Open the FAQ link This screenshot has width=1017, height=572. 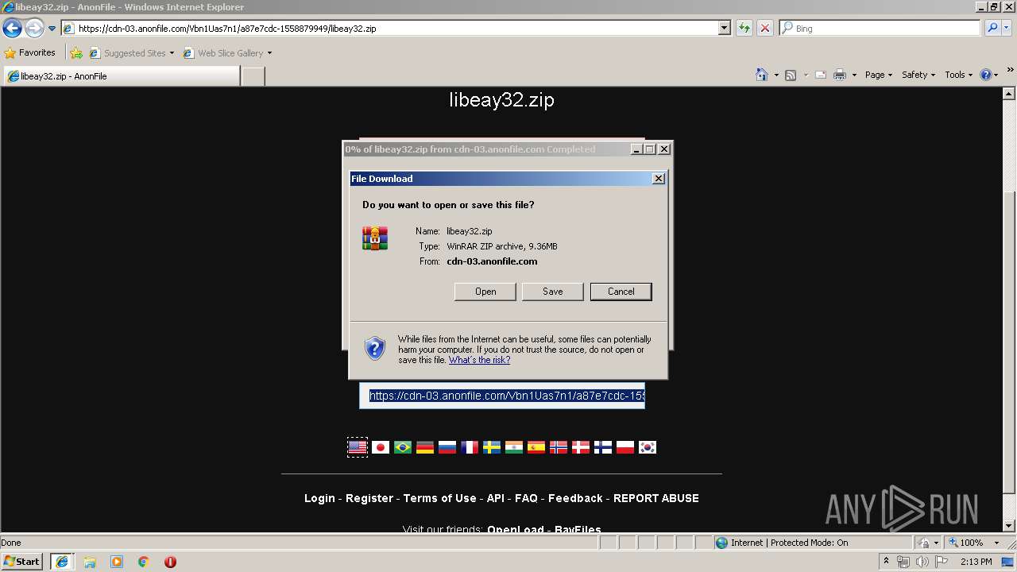(x=526, y=498)
